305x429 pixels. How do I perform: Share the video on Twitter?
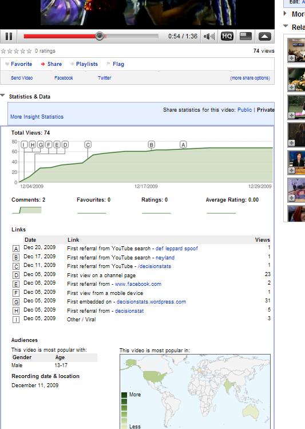[104, 78]
